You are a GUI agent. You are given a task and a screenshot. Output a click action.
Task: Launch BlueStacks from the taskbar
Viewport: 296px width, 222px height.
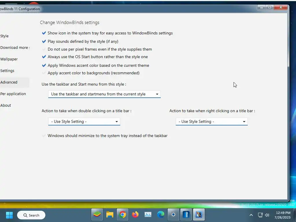[x=97, y=215]
